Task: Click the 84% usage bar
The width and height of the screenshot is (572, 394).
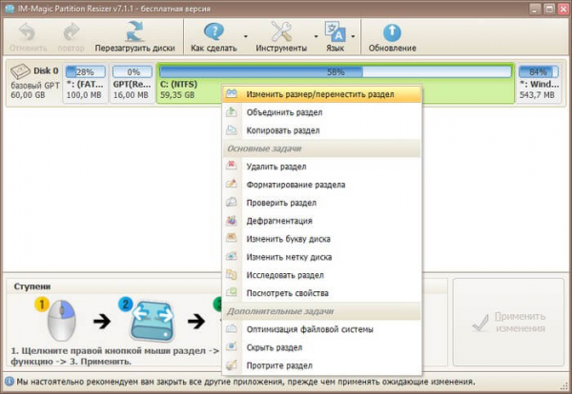Action: coord(539,71)
